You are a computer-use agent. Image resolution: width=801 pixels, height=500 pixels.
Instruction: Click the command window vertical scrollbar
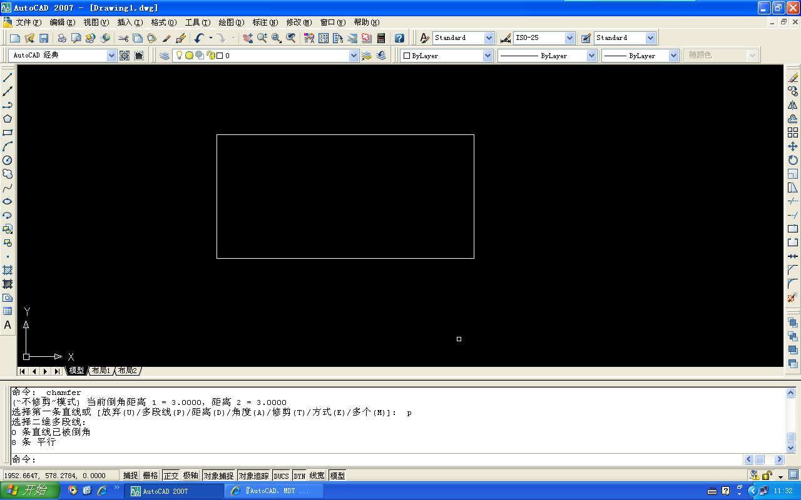[791, 420]
